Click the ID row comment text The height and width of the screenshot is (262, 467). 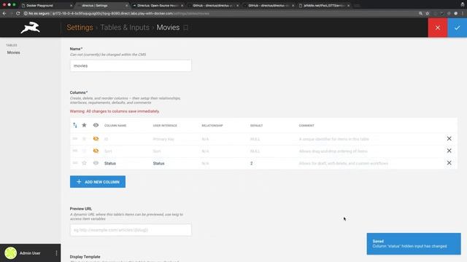[334, 139]
